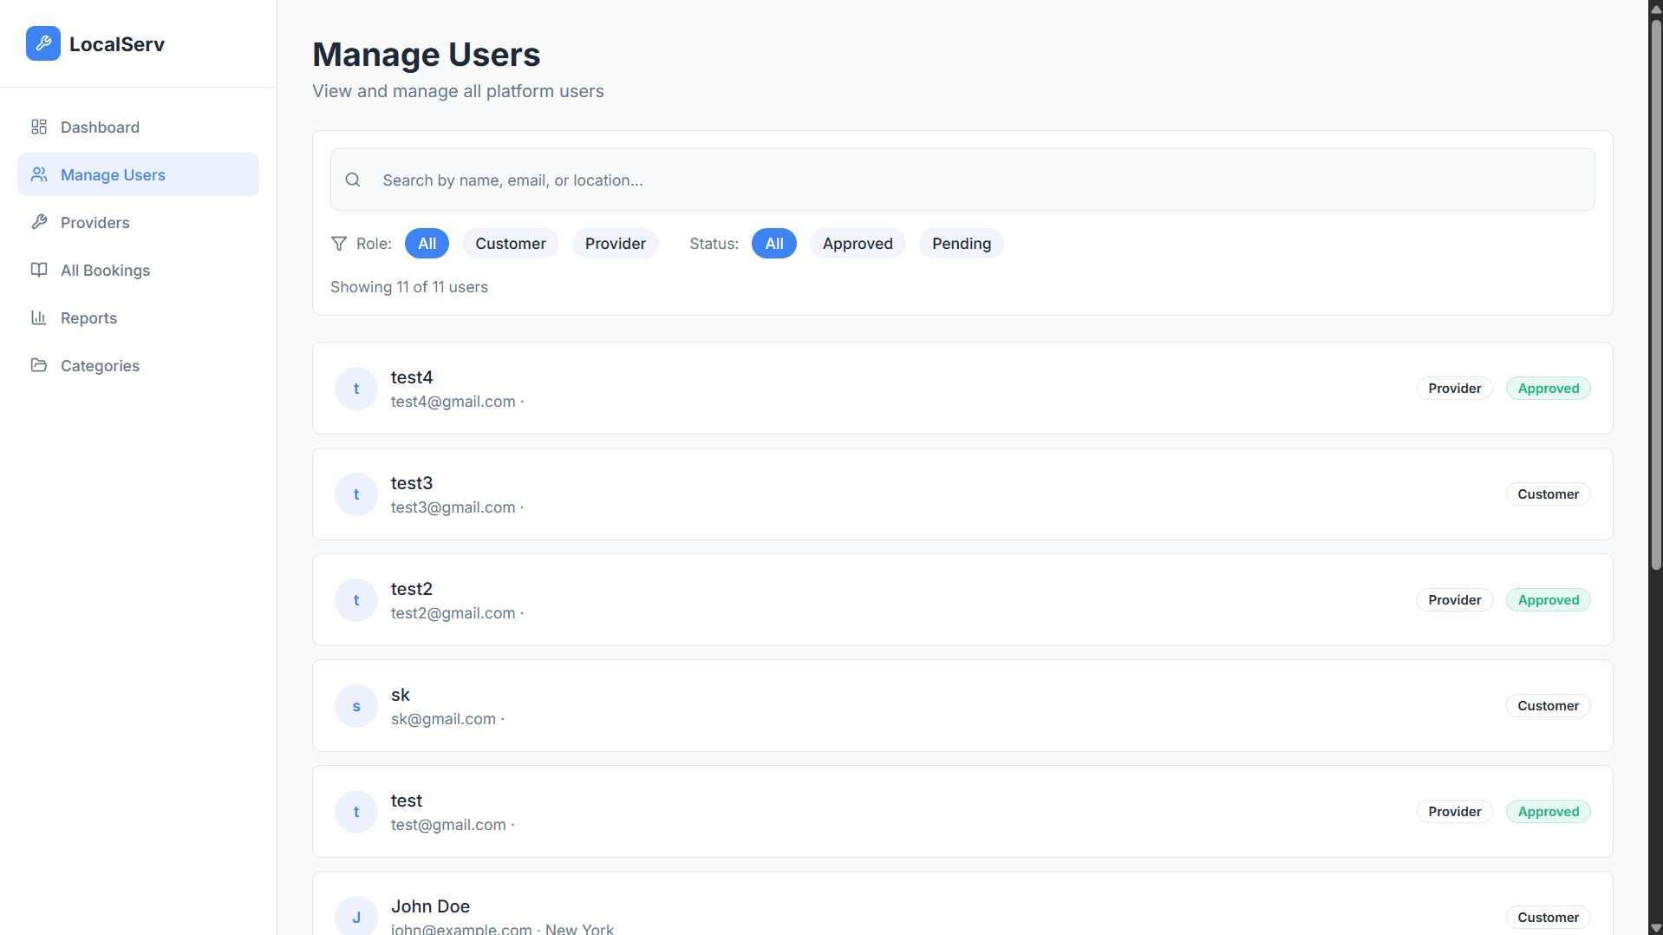
Task: Open All Bookings in the sidebar
Action: (x=138, y=270)
